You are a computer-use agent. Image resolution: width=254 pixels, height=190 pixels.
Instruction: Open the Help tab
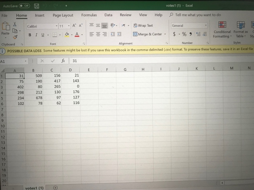click(x=158, y=15)
